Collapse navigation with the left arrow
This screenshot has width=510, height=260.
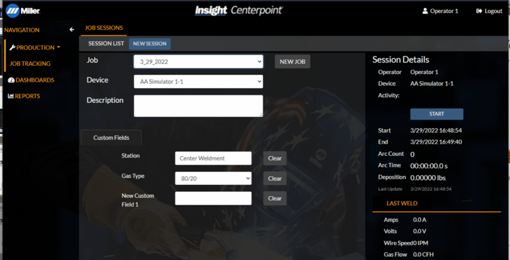coord(72,30)
